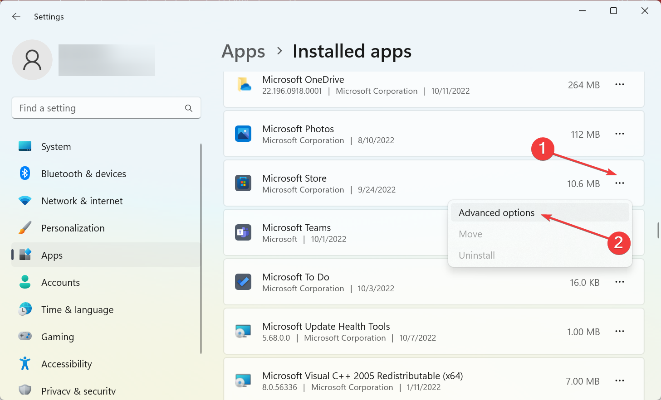Open more options for Microsoft Photos
This screenshot has width=661, height=400.
pos(620,134)
